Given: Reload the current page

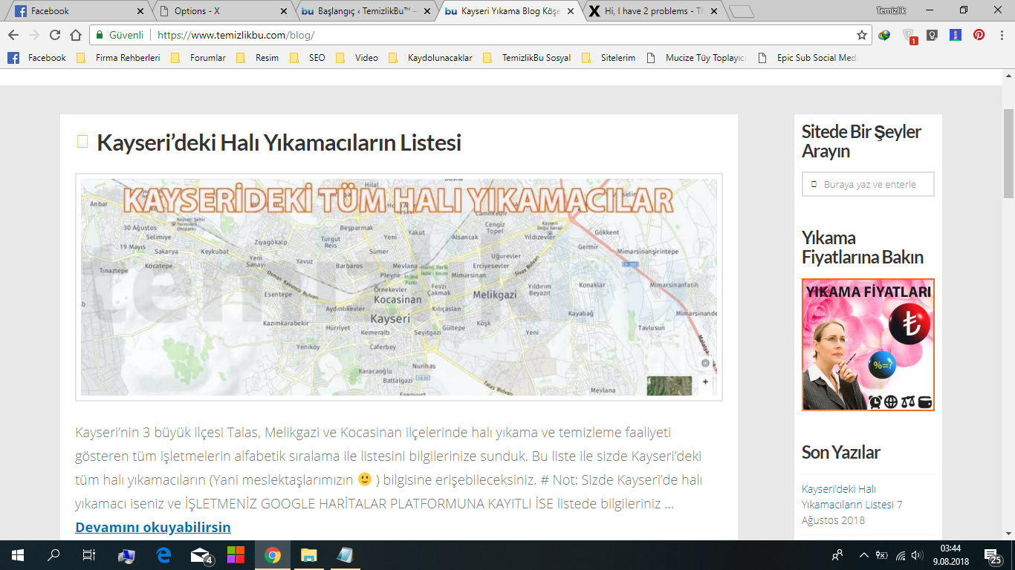Looking at the screenshot, I should tap(55, 35).
